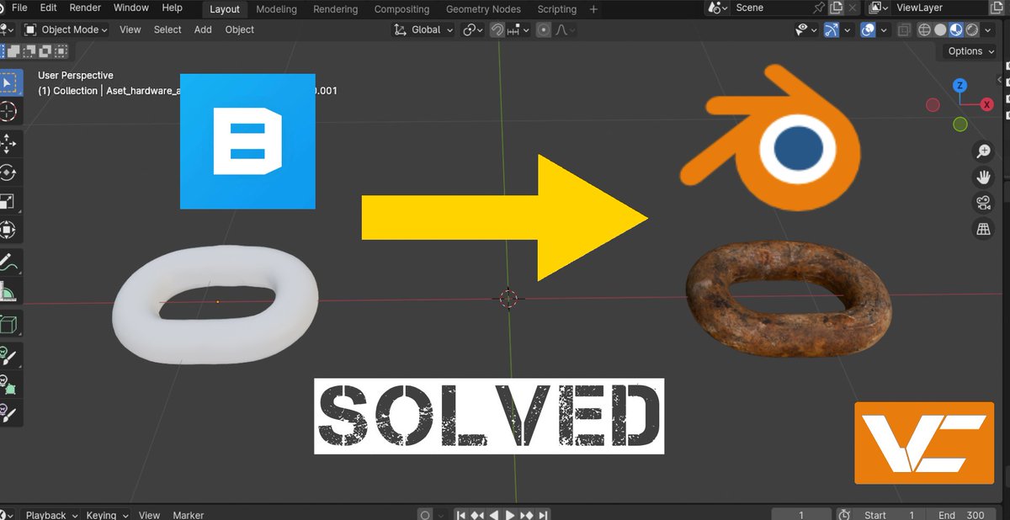Click the pan hand viewport icon

point(982,178)
